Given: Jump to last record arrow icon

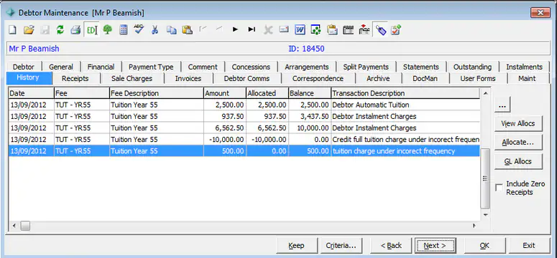Looking at the screenshot, I should 252,30.
